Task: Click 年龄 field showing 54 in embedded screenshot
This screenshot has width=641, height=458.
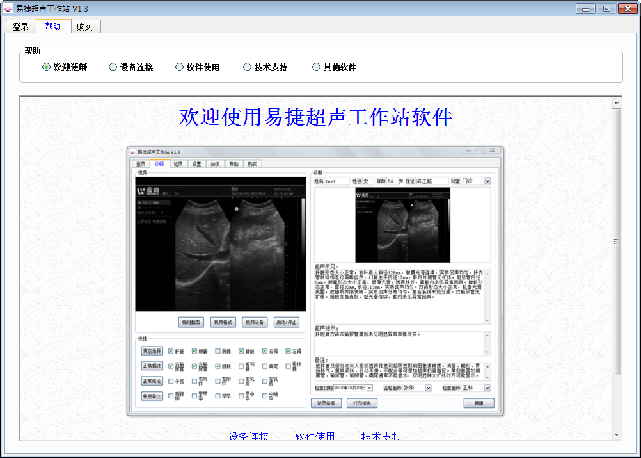Action: pyautogui.click(x=392, y=181)
